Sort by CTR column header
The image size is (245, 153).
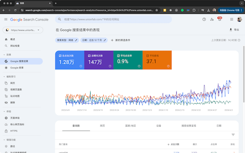tap(214, 144)
